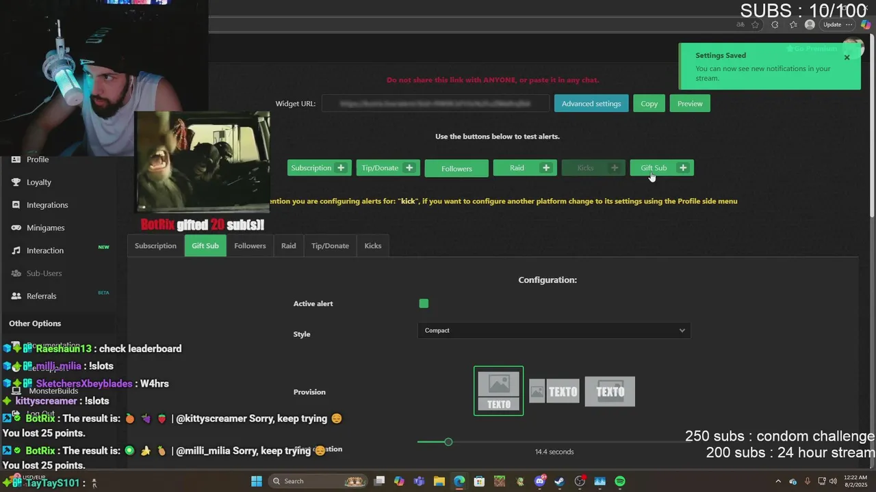Open the browser extensions icon
The image size is (876, 492).
click(775, 25)
